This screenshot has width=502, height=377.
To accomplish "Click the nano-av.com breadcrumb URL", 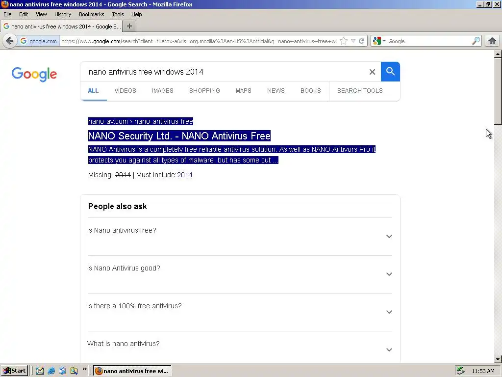I will pyautogui.click(x=141, y=121).
